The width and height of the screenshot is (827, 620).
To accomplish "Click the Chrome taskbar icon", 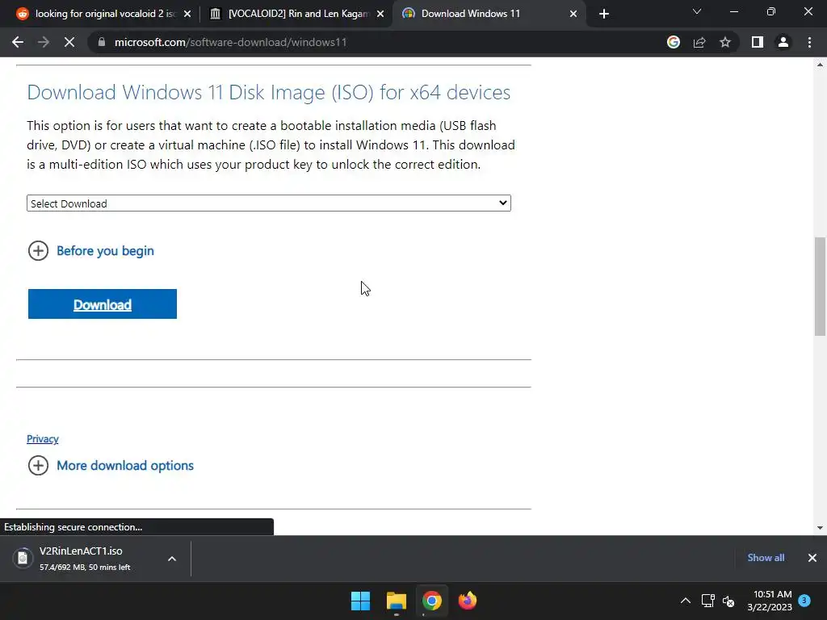I will [x=432, y=601].
